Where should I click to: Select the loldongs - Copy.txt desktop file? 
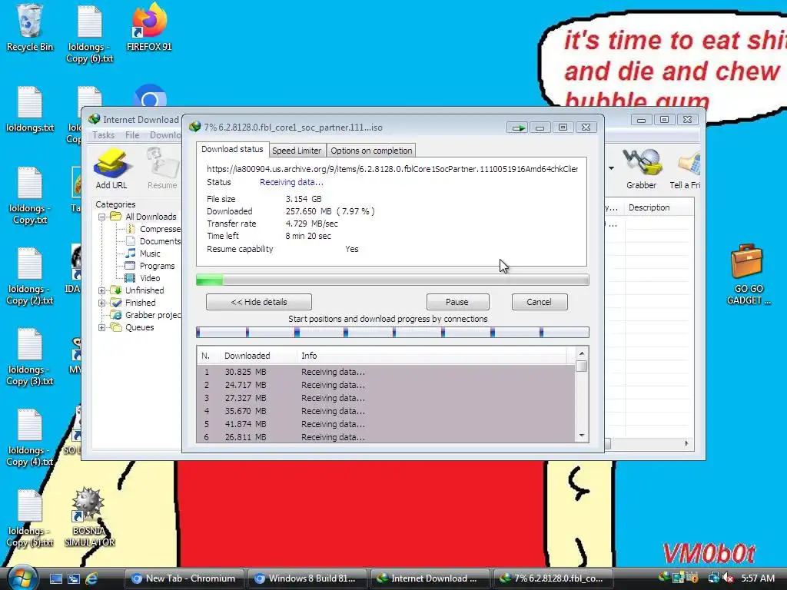coord(30,196)
